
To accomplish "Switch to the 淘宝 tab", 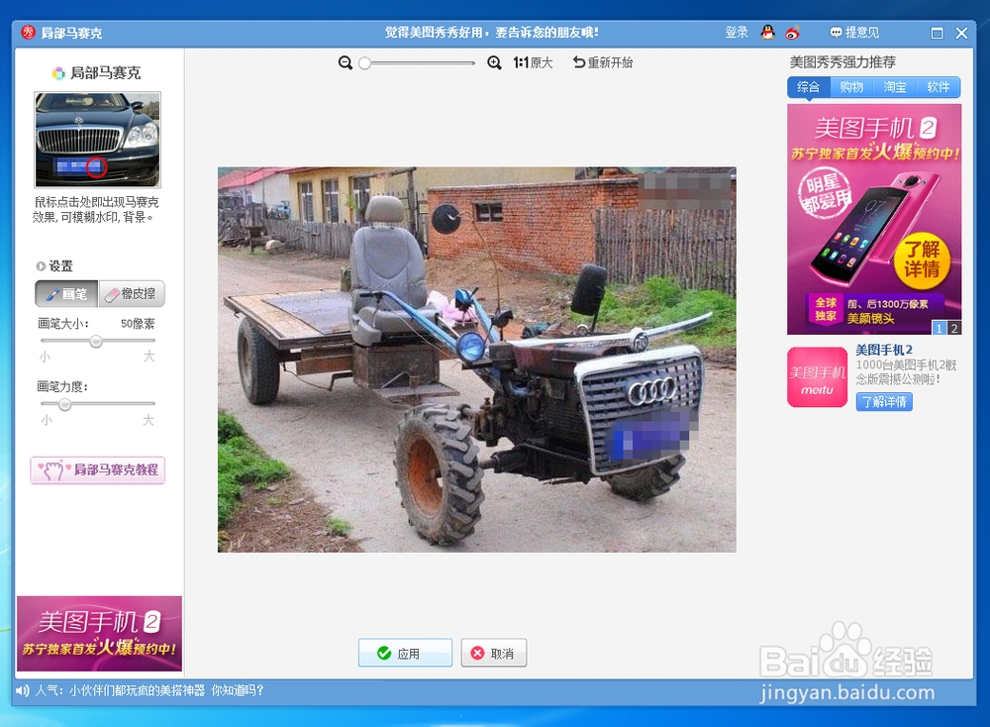I will click(895, 87).
